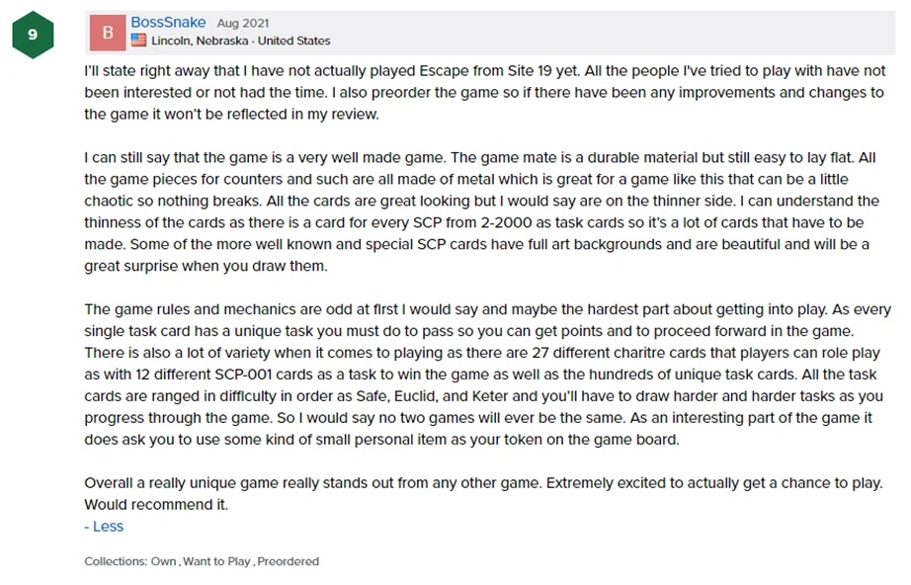Open the red "B" user avatar
This screenshot has height=585, width=911.
(107, 32)
